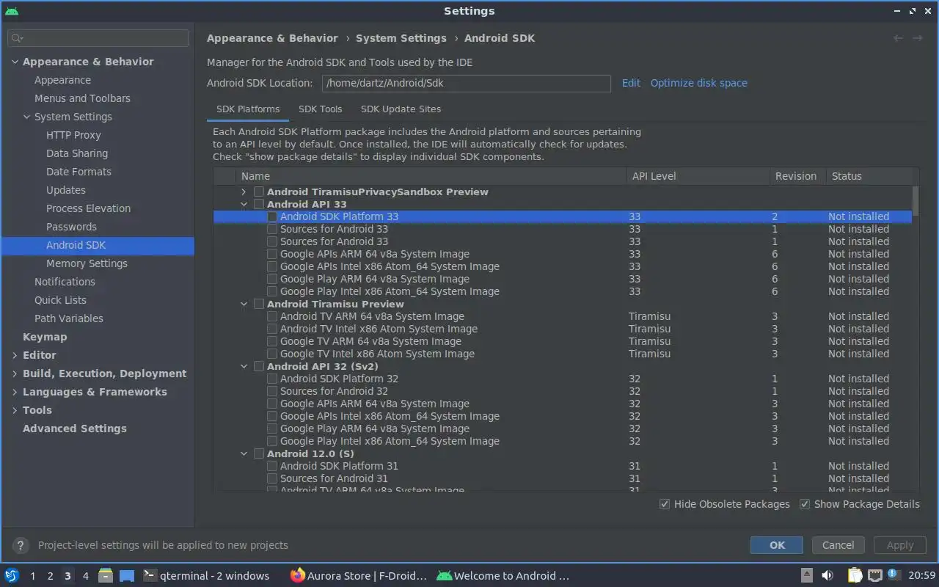The height and width of the screenshot is (587, 939).
Task: Click the network tray icon
Action: click(x=874, y=575)
